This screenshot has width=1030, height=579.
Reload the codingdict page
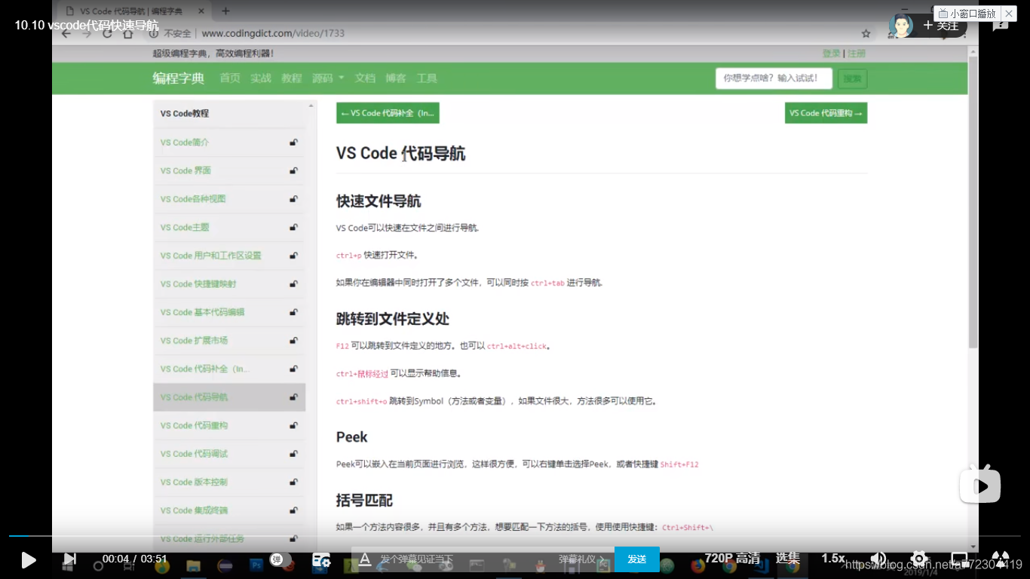coord(108,33)
